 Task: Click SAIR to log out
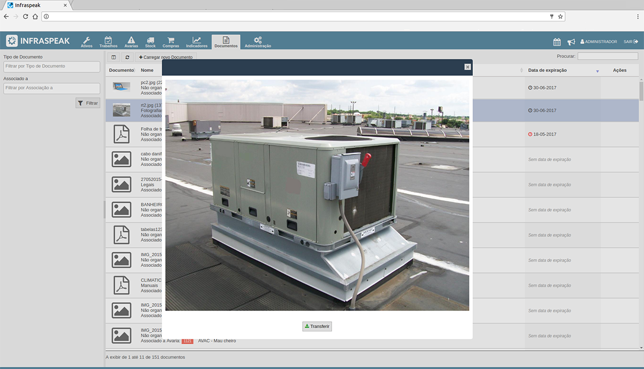(631, 42)
